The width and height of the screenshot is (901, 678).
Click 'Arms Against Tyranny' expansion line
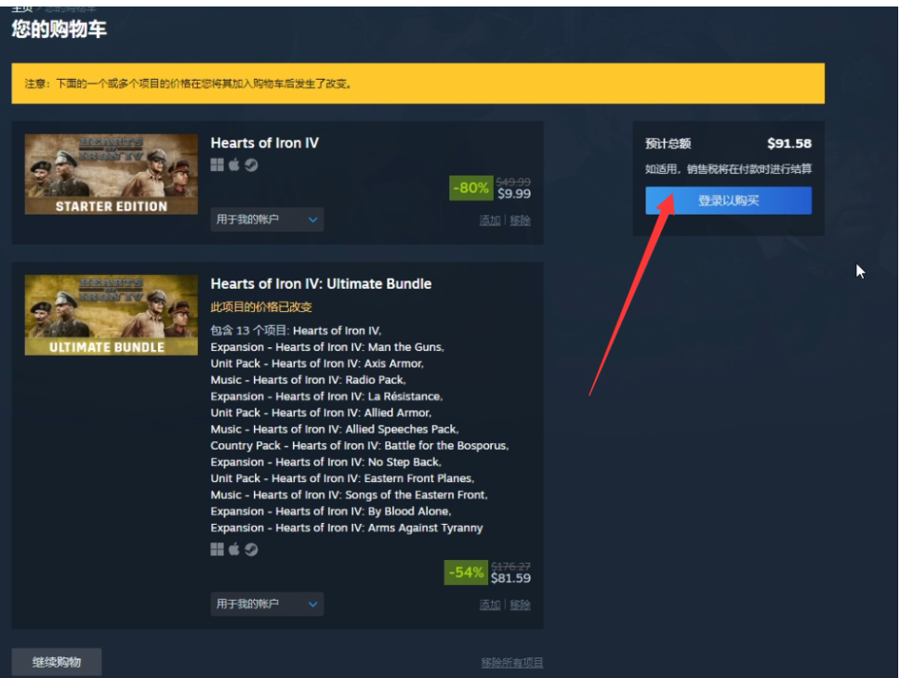pyautogui.click(x=347, y=528)
